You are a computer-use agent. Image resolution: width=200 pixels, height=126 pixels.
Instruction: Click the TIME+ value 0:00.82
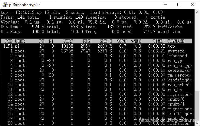[x=157, y=46]
